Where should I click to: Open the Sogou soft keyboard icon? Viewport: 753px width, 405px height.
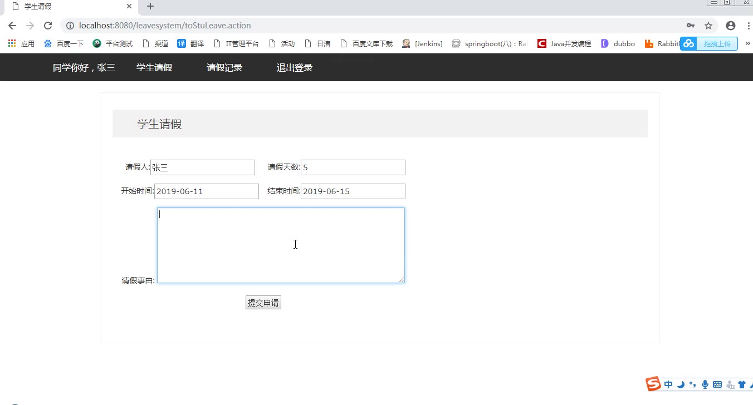pyautogui.click(x=717, y=384)
